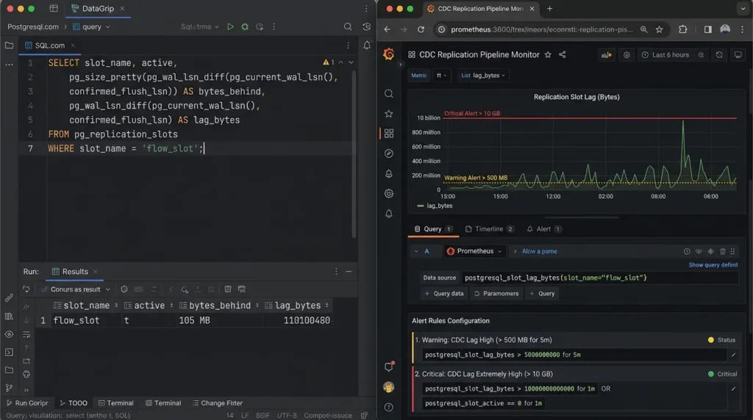753x420 pixels.
Task: Toggle lag_bytes series in legend
Action: coord(435,206)
